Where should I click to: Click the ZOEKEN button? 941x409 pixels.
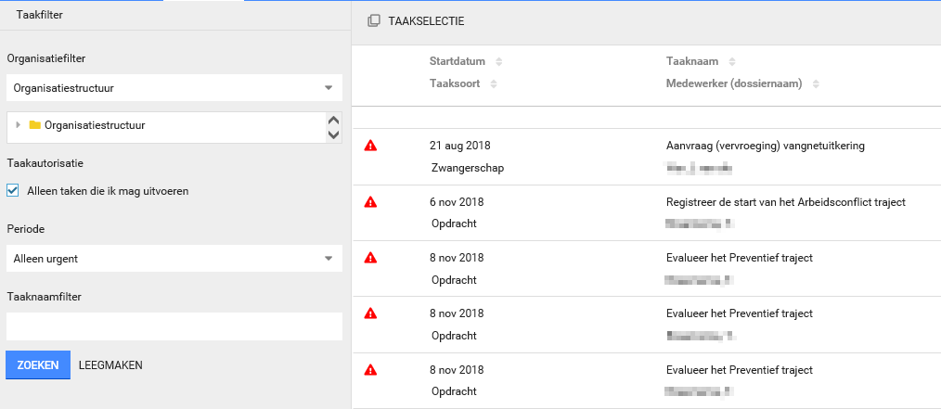click(x=38, y=365)
